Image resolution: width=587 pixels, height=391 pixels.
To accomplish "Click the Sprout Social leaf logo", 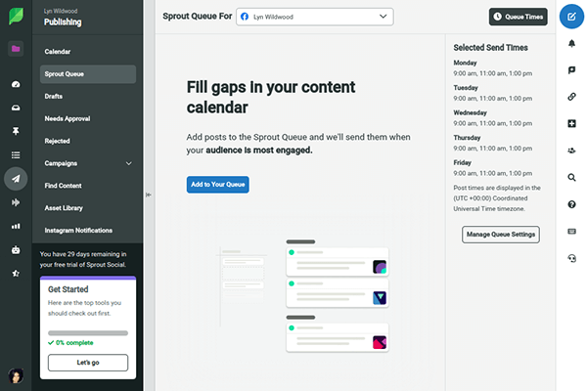I will [x=16, y=17].
